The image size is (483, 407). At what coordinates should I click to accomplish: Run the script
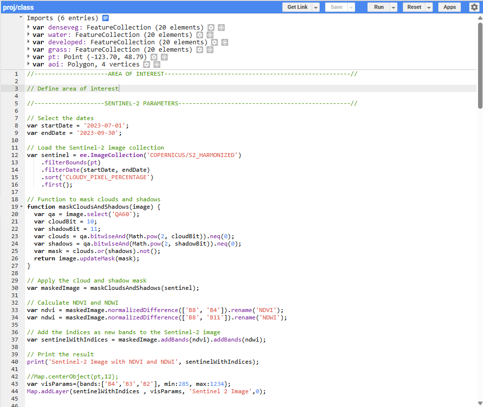[379, 7]
